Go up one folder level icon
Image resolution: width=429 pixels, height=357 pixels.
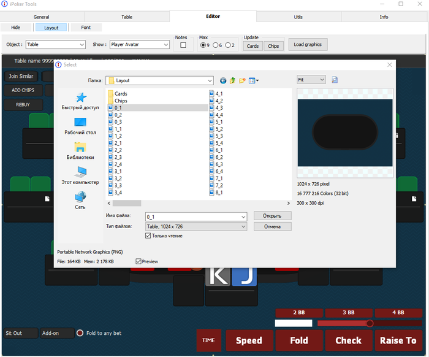pyautogui.click(x=232, y=80)
